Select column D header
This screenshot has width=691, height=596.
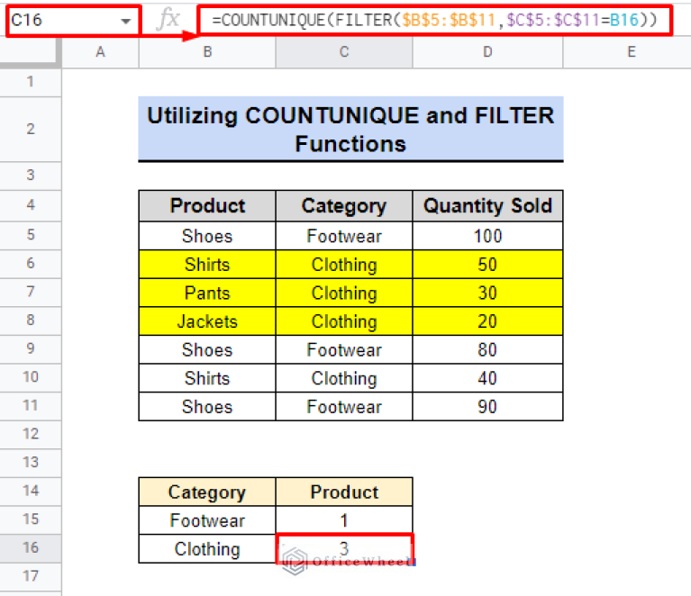click(487, 52)
